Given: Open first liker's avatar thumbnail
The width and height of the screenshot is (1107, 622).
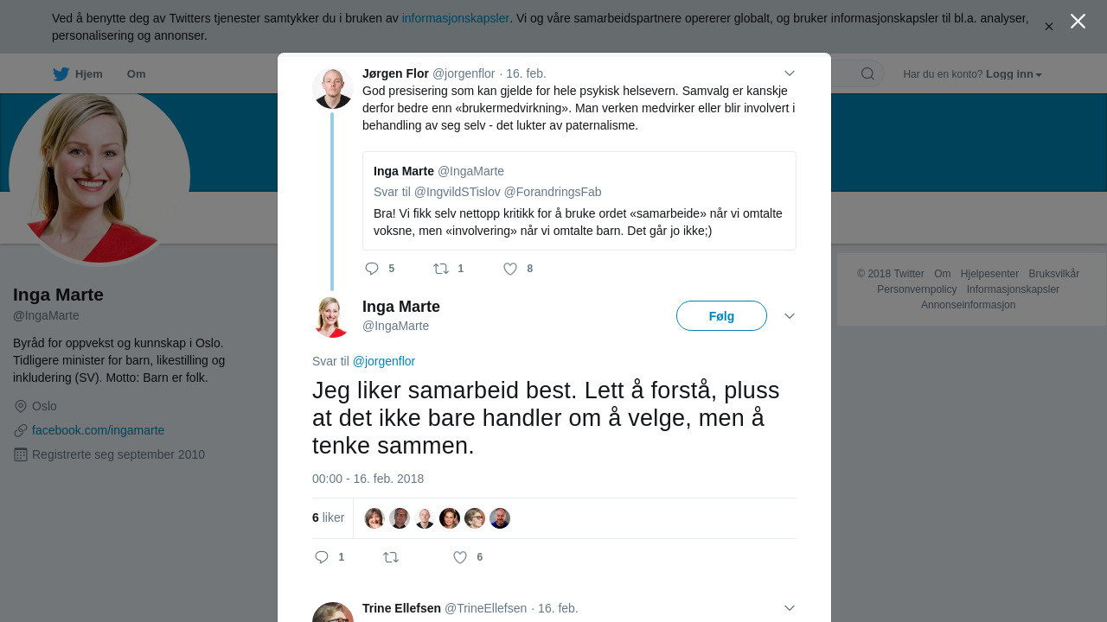Looking at the screenshot, I should (374, 518).
